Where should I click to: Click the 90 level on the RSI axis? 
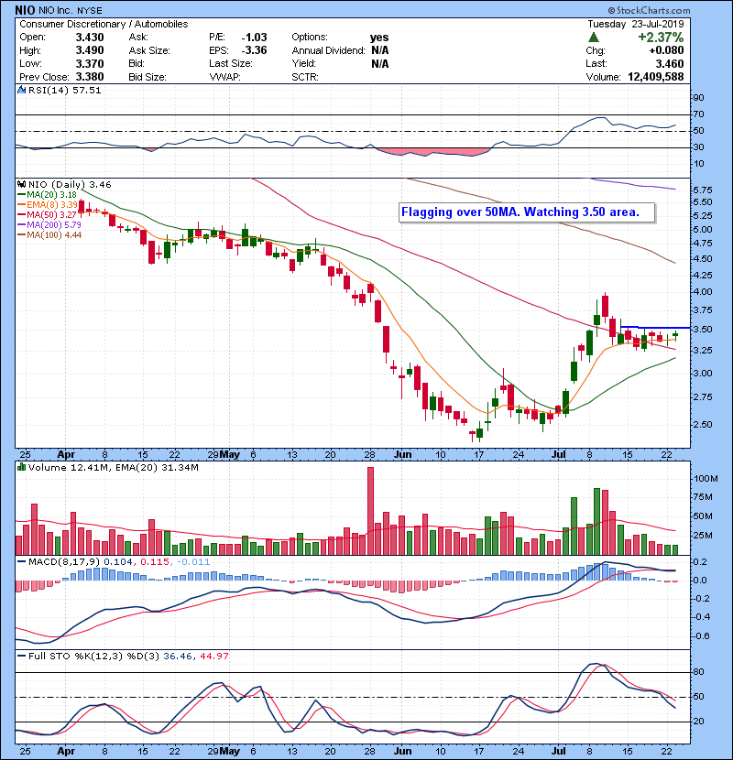point(698,98)
